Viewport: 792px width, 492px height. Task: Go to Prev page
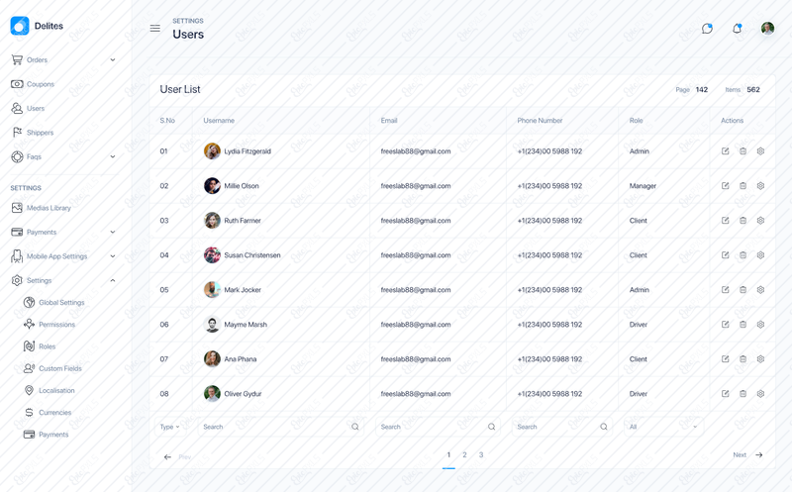coord(177,456)
